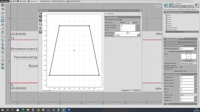Open the Тип Трапеция dropdown

124,14
